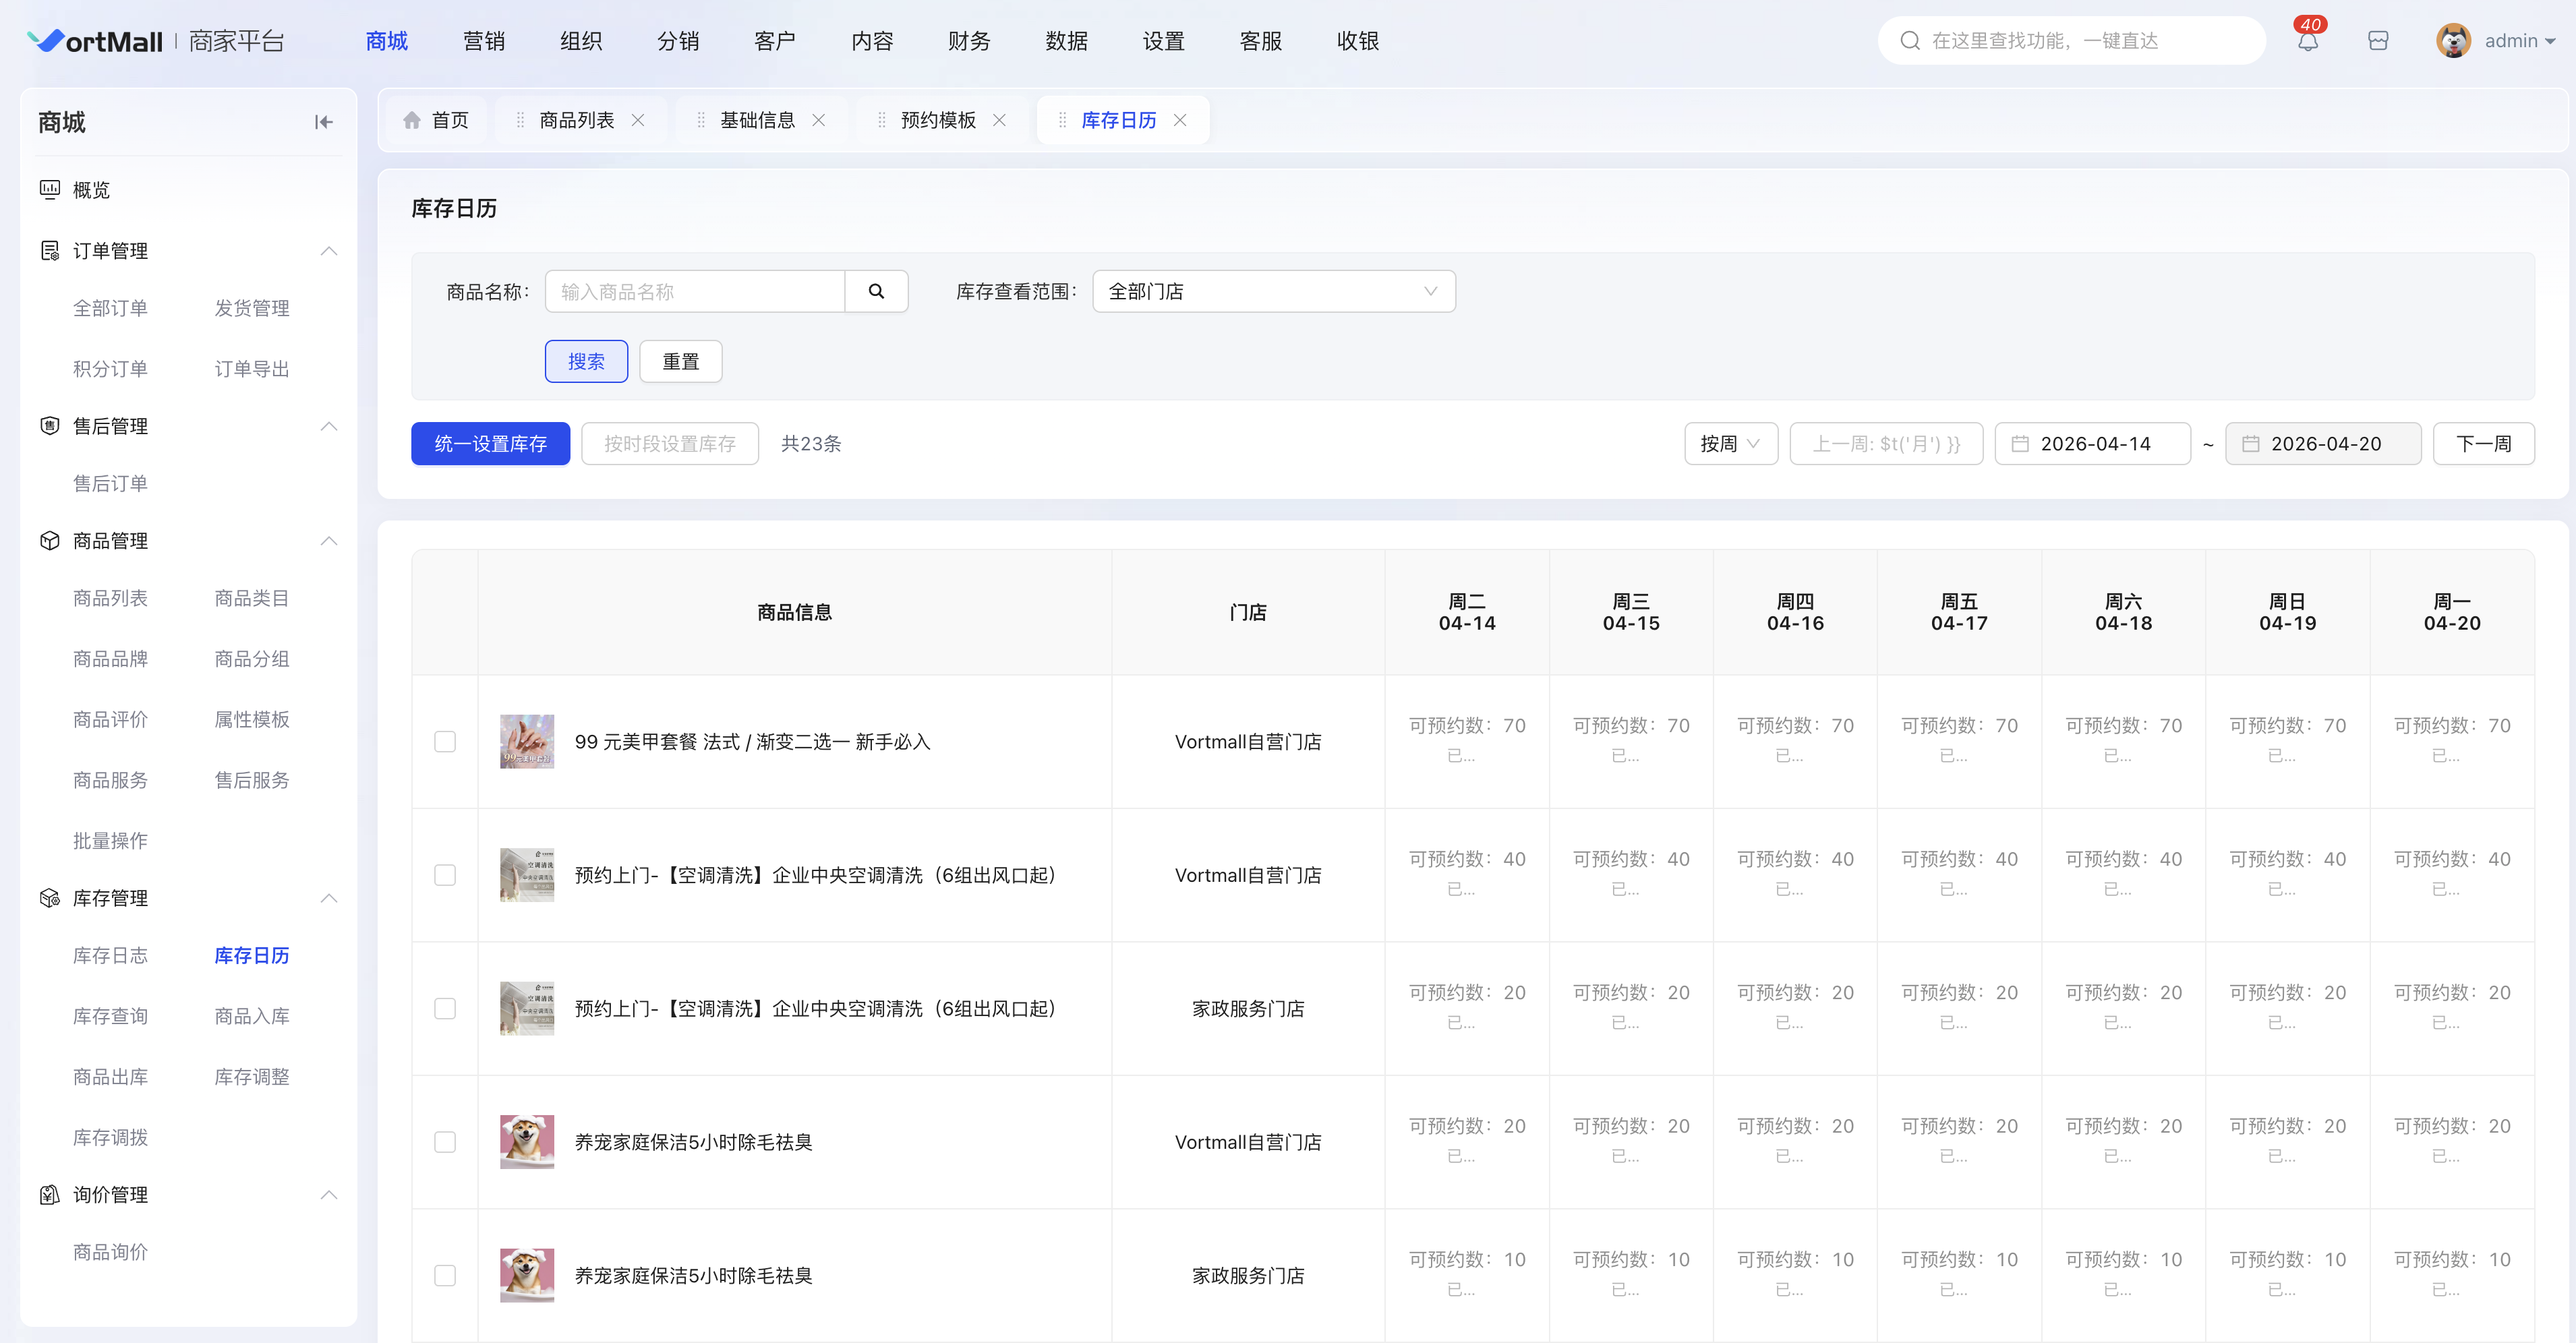
Task: Close the 预约模板 tab
Action: point(999,120)
